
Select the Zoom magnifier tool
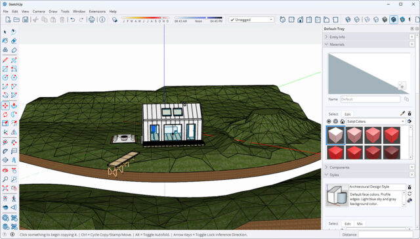5,179
